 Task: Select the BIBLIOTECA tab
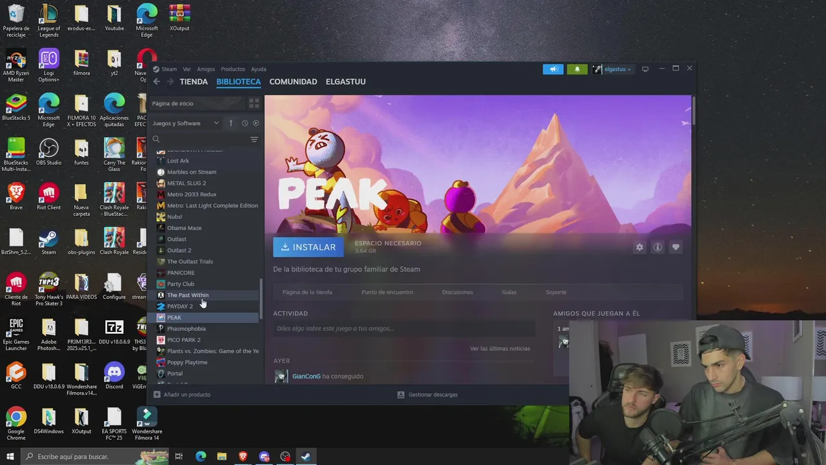(239, 81)
